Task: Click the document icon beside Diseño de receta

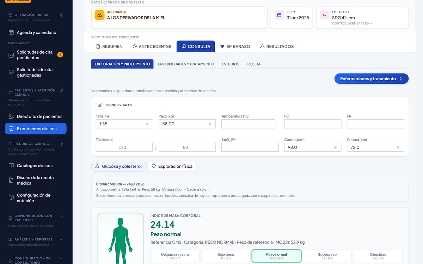Action: click(11, 180)
